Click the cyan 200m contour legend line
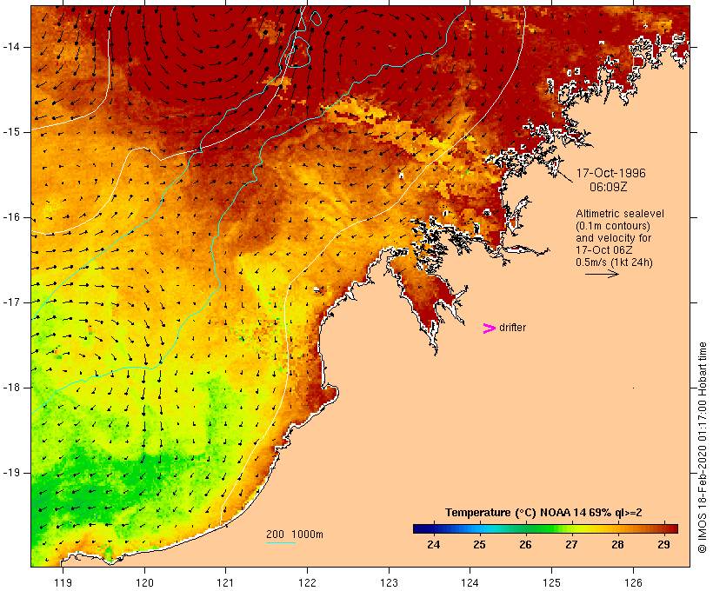This screenshot has height=591, width=713. coord(281,542)
